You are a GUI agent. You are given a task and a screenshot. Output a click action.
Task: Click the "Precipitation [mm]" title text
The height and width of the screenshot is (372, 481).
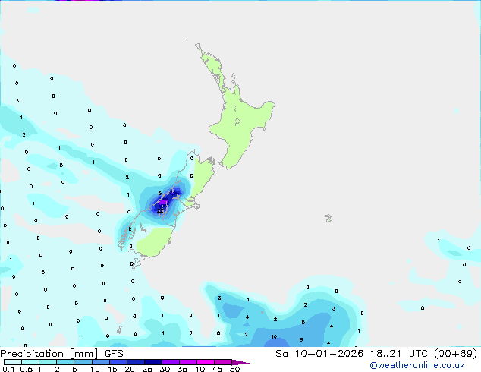pyautogui.click(x=49, y=354)
